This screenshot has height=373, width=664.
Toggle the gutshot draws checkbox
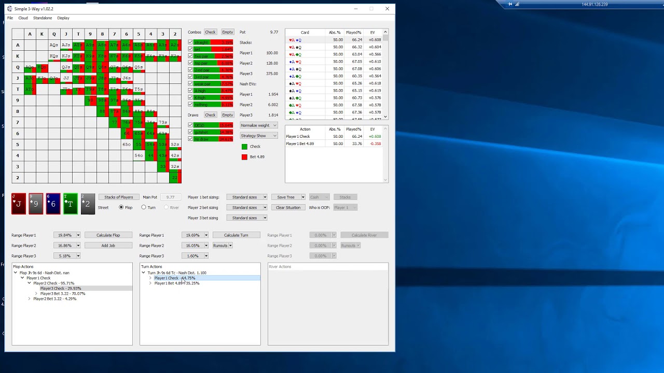(190, 132)
